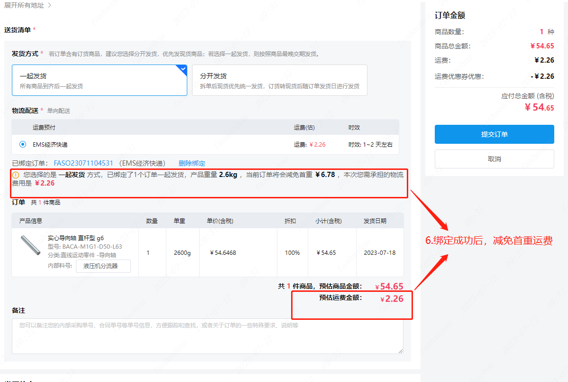Viewport: 568px width, 382px height.
Task: Click the 单价(含税) column header
Action: click(x=220, y=221)
